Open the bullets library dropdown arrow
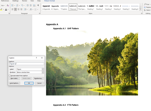Viewport: 151px width, 111px height. [15, 6]
